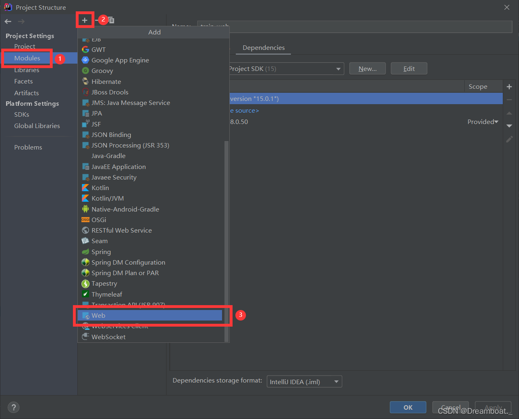Screen dimensions: 519x419
Task: Click the RESTful Web Service icon
Action: 85,230
